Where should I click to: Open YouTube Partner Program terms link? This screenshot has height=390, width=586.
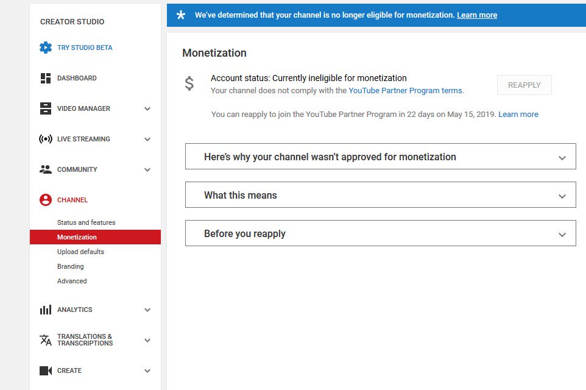point(405,90)
